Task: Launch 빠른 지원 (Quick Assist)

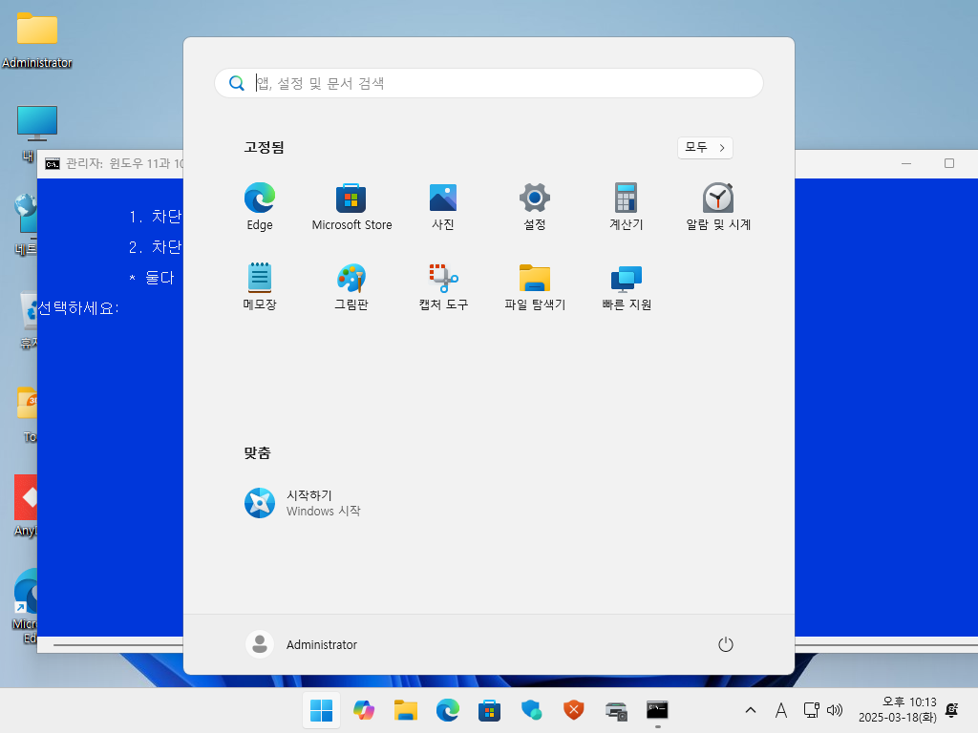Action: point(627,286)
